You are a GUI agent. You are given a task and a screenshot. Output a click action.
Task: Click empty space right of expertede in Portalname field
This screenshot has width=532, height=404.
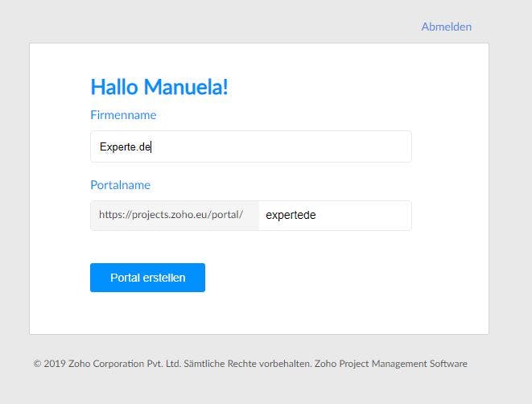point(363,215)
